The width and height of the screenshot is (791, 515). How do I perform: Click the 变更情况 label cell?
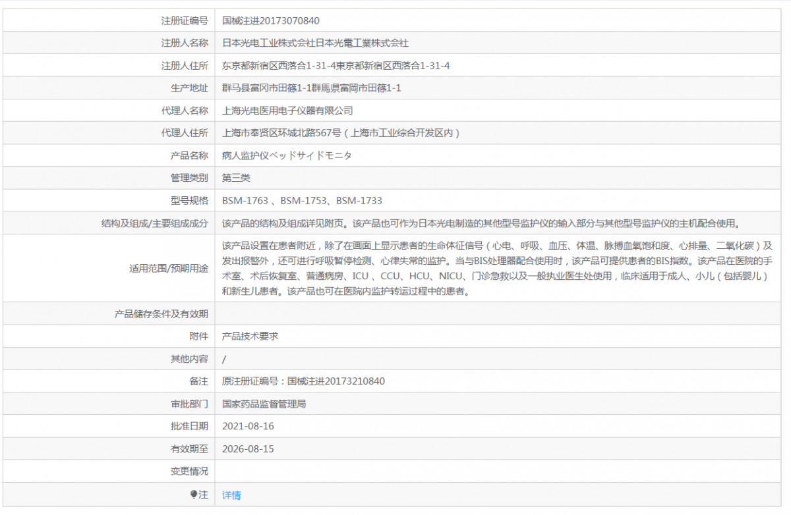pyautogui.click(x=189, y=472)
